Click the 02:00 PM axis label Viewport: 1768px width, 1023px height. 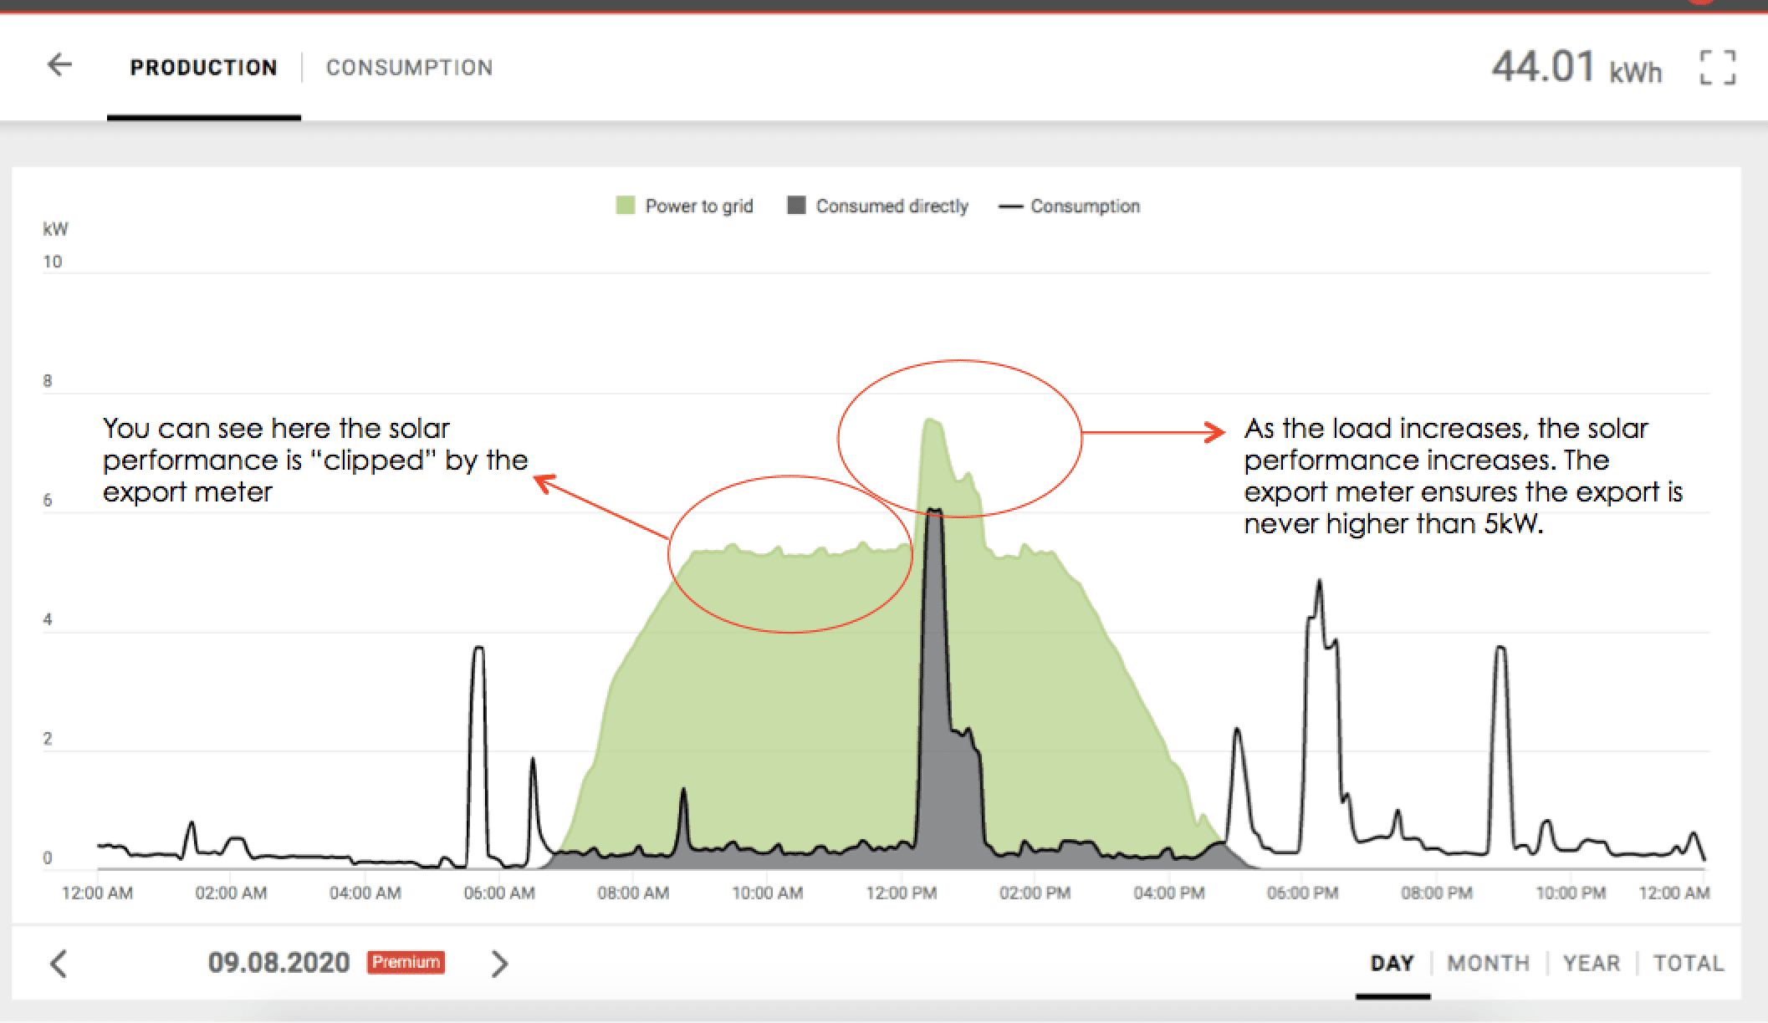coord(1035,893)
